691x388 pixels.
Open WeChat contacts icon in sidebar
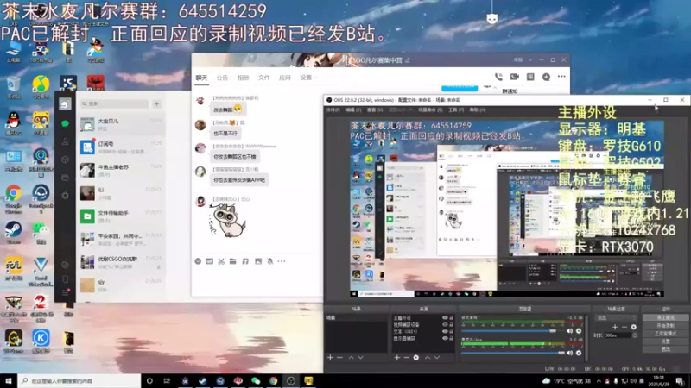(x=66, y=141)
